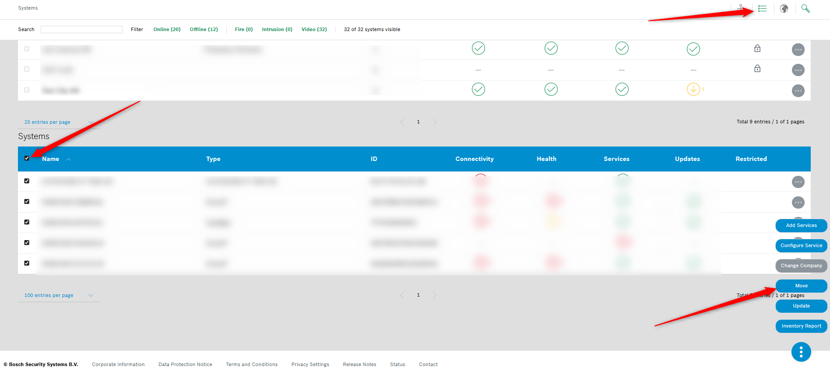The height and width of the screenshot is (370, 830).
Task: Click the lock icon in the top row
Action: (x=757, y=49)
